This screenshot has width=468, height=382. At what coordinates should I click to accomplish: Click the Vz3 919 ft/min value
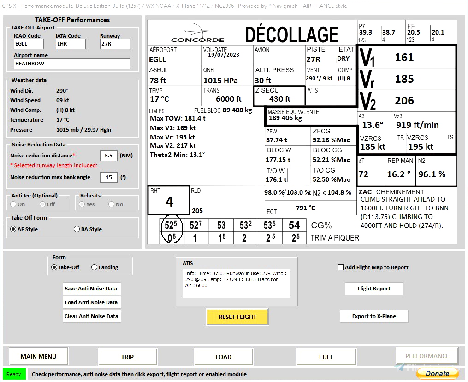point(417,125)
